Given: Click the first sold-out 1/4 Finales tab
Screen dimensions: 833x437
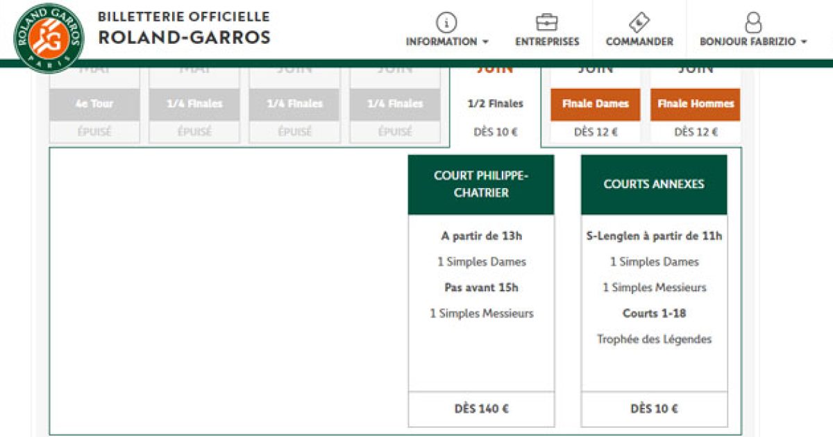Looking at the screenshot, I should click(194, 104).
